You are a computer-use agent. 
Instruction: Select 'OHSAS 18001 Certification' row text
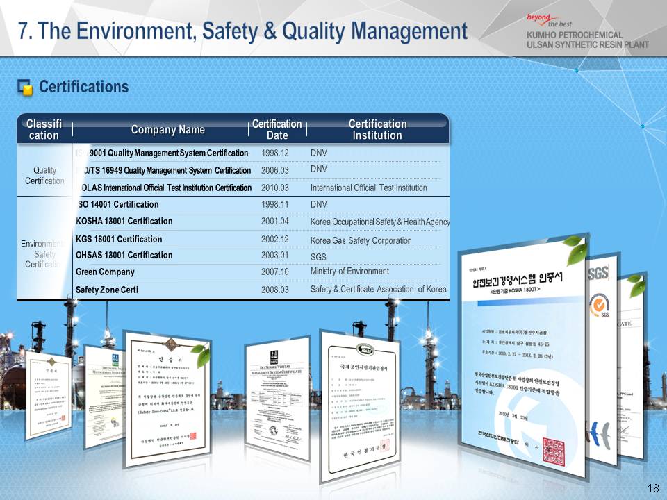point(124,255)
